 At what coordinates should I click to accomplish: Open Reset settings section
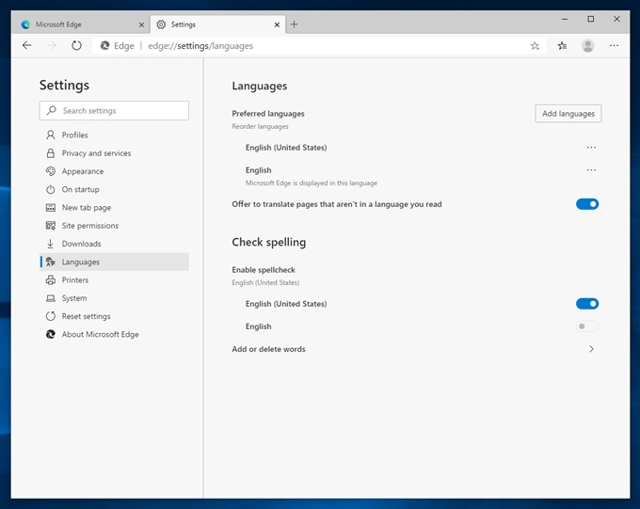114,316
